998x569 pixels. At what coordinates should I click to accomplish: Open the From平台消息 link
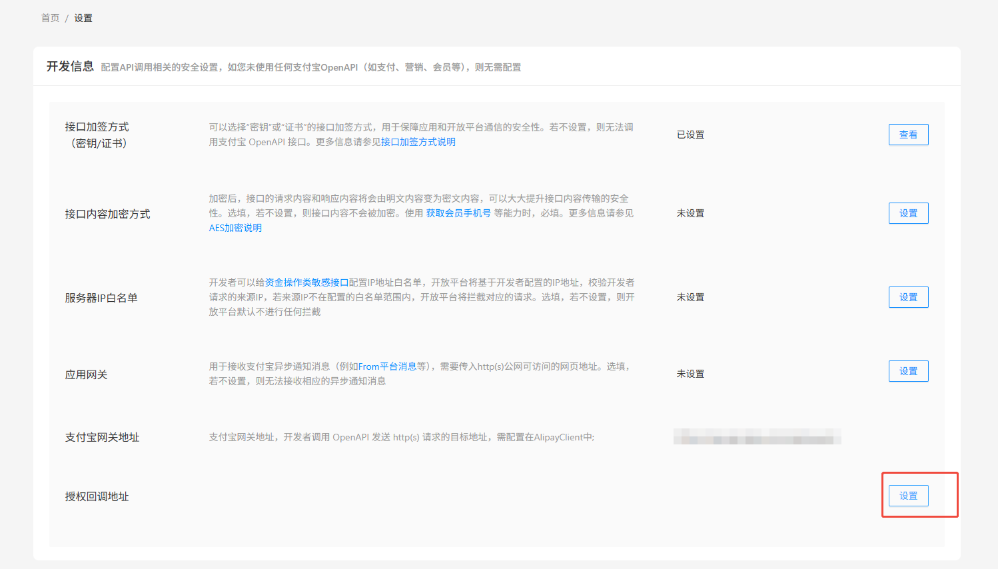pyautogui.click(x=387, y=366)
